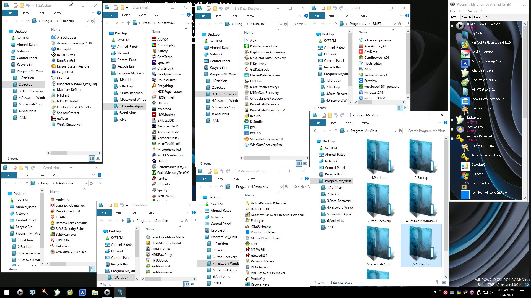
Task: Open Edit menu in Program_Mr_Virus launcher
Action: (x=462, y=11)
